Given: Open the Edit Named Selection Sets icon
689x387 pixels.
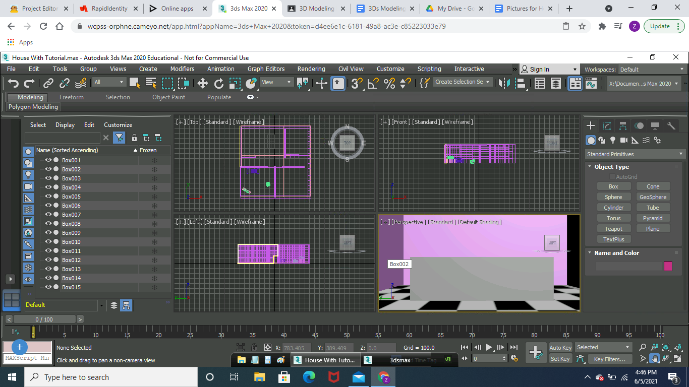Looking at the screenshot, I should [425, 84].
